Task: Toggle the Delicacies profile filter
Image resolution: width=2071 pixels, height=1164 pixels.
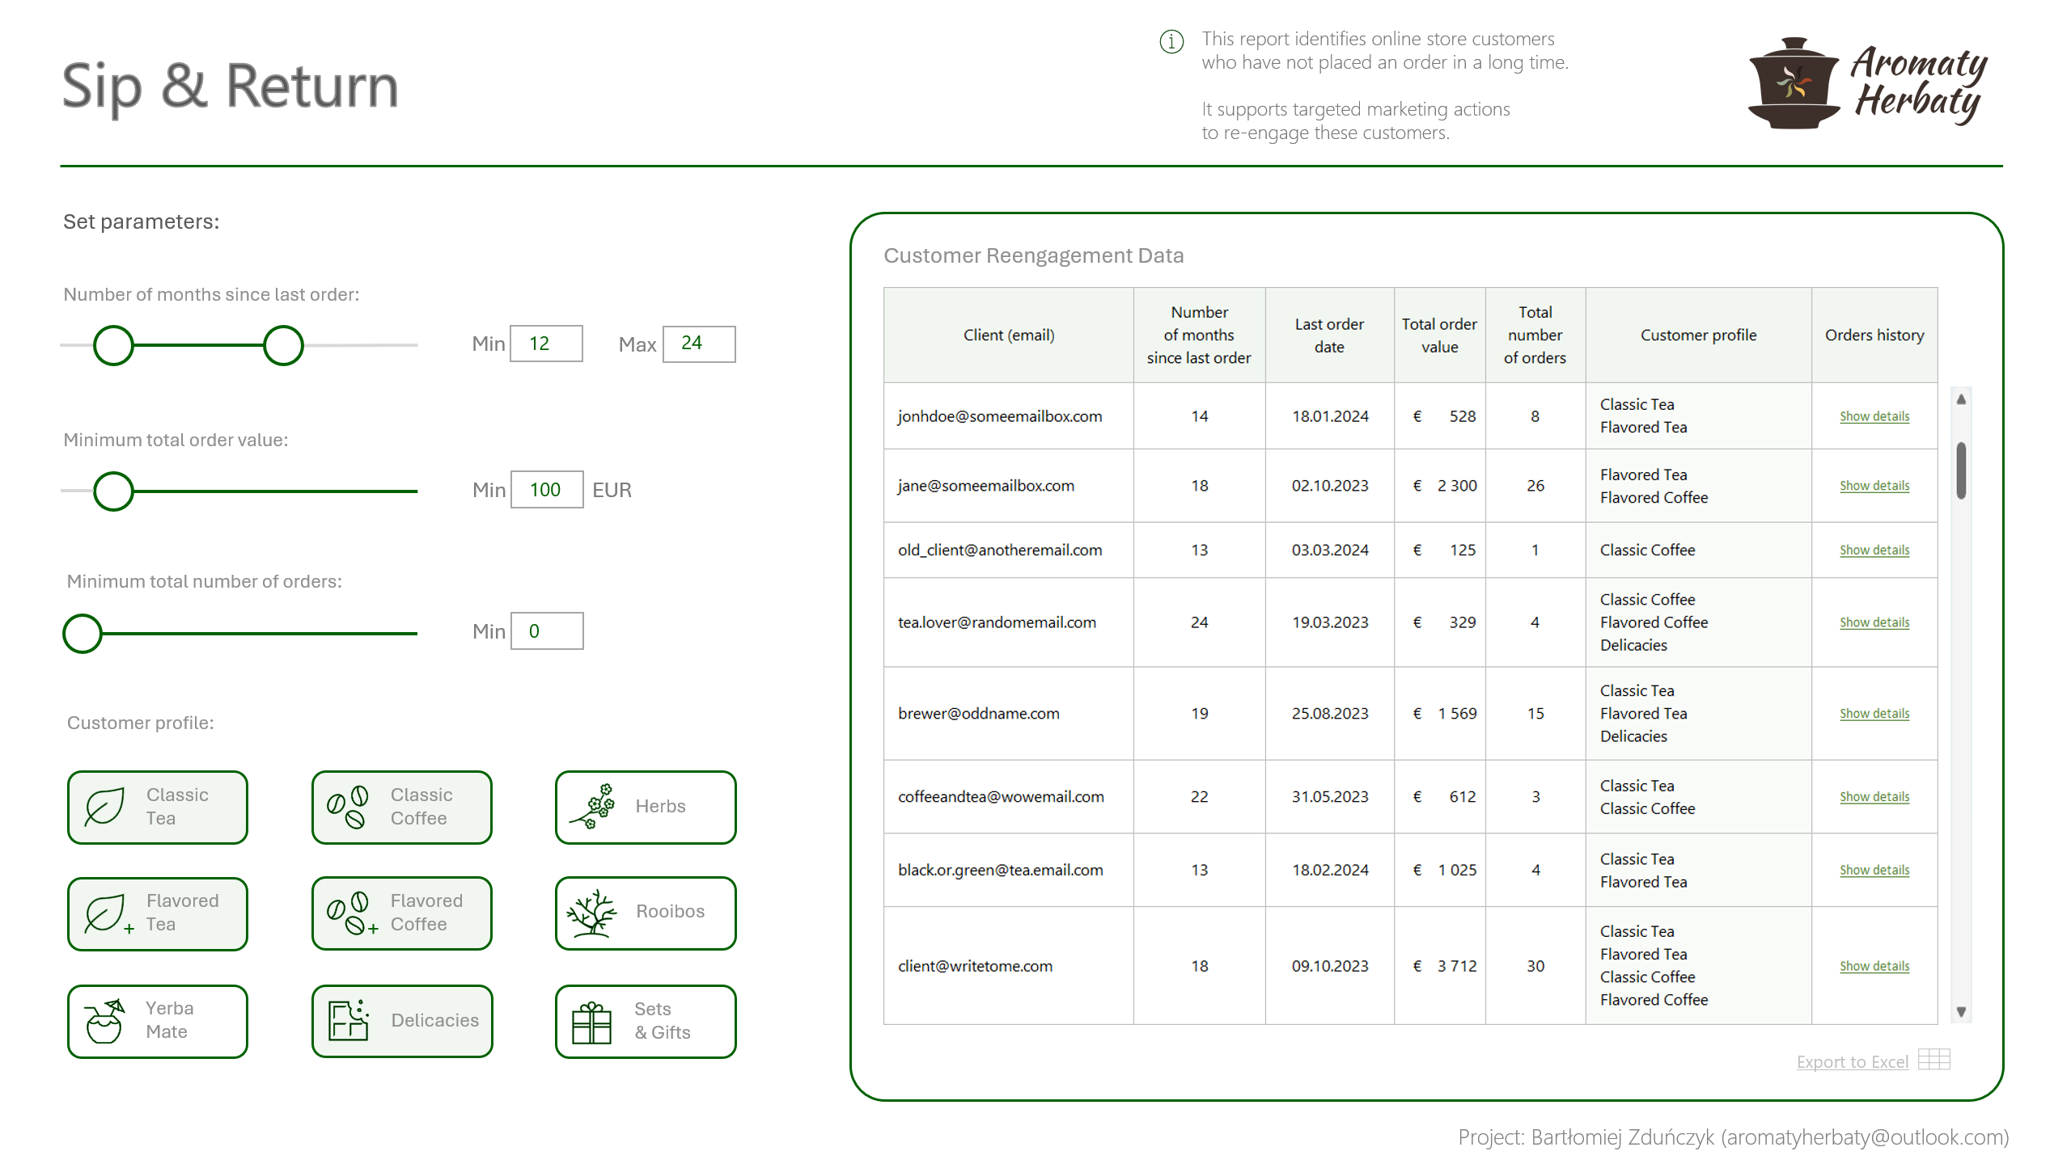Action: 402,1021
